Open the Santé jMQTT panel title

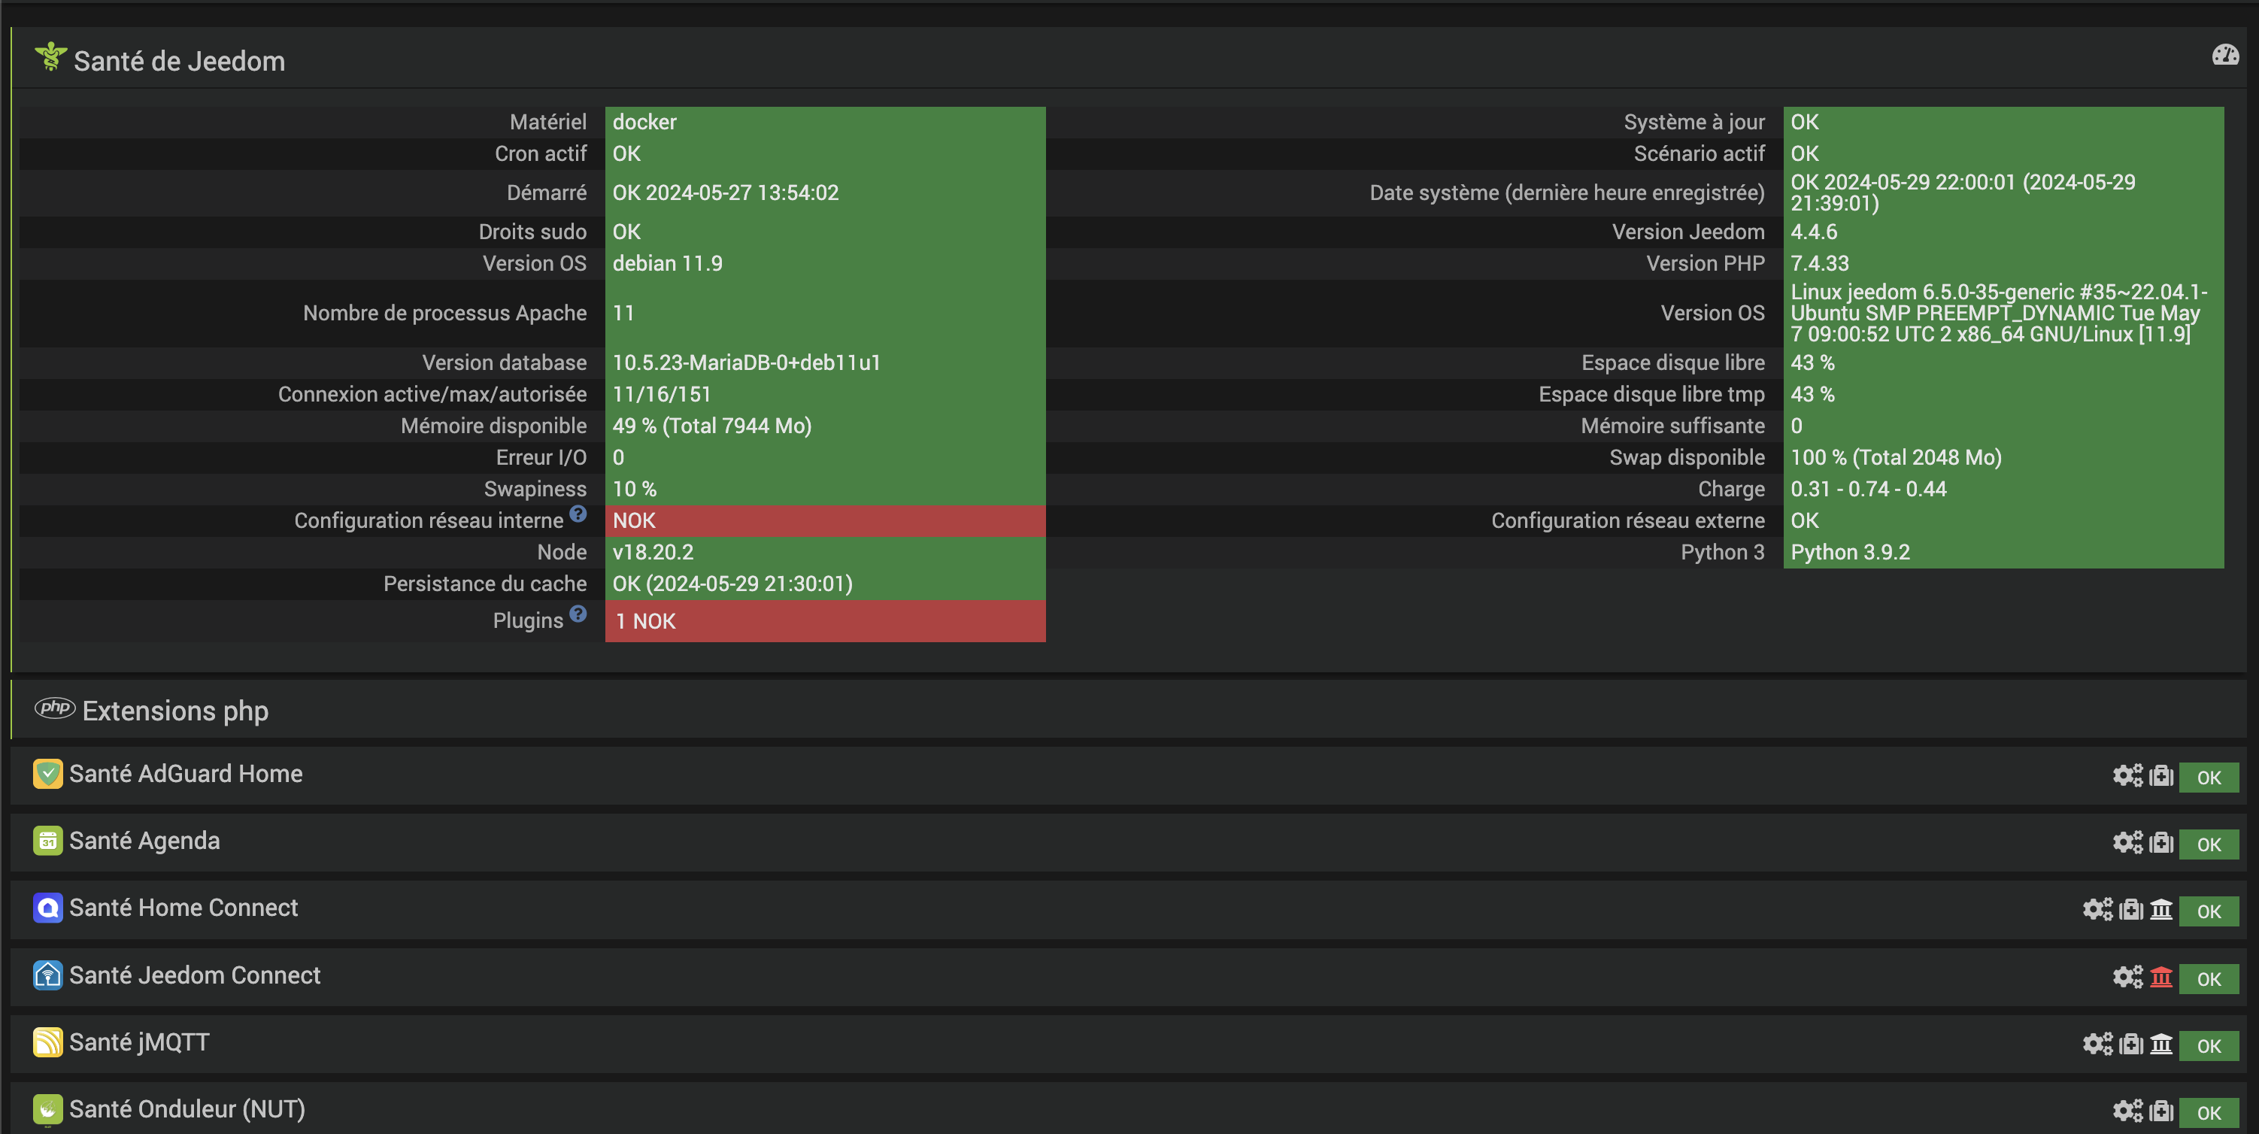[139, 1042]
